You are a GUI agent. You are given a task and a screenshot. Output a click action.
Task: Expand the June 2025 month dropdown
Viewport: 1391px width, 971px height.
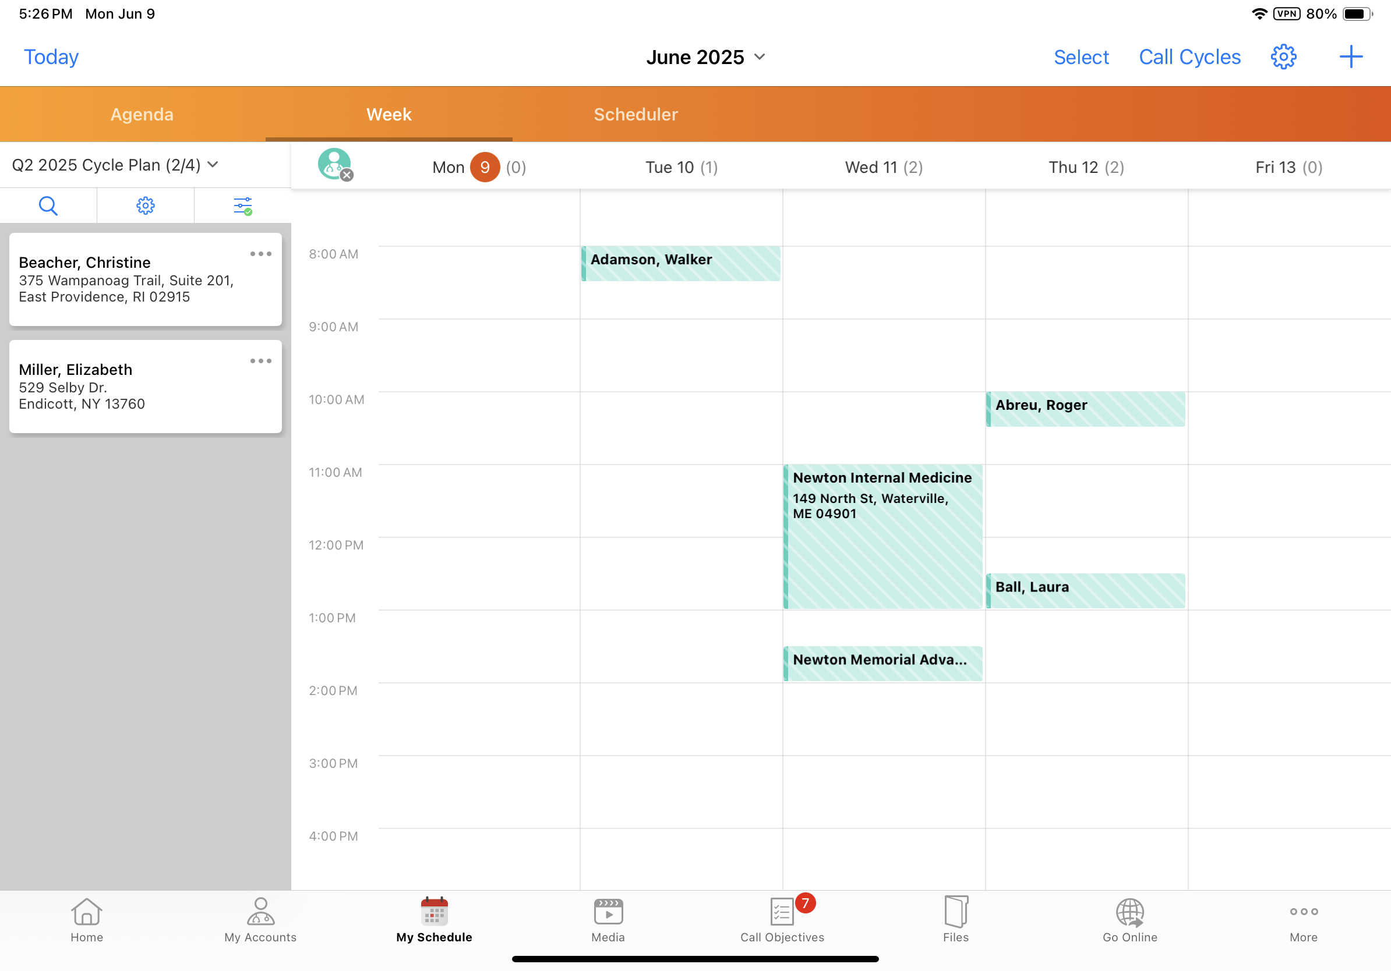[706, 57]
